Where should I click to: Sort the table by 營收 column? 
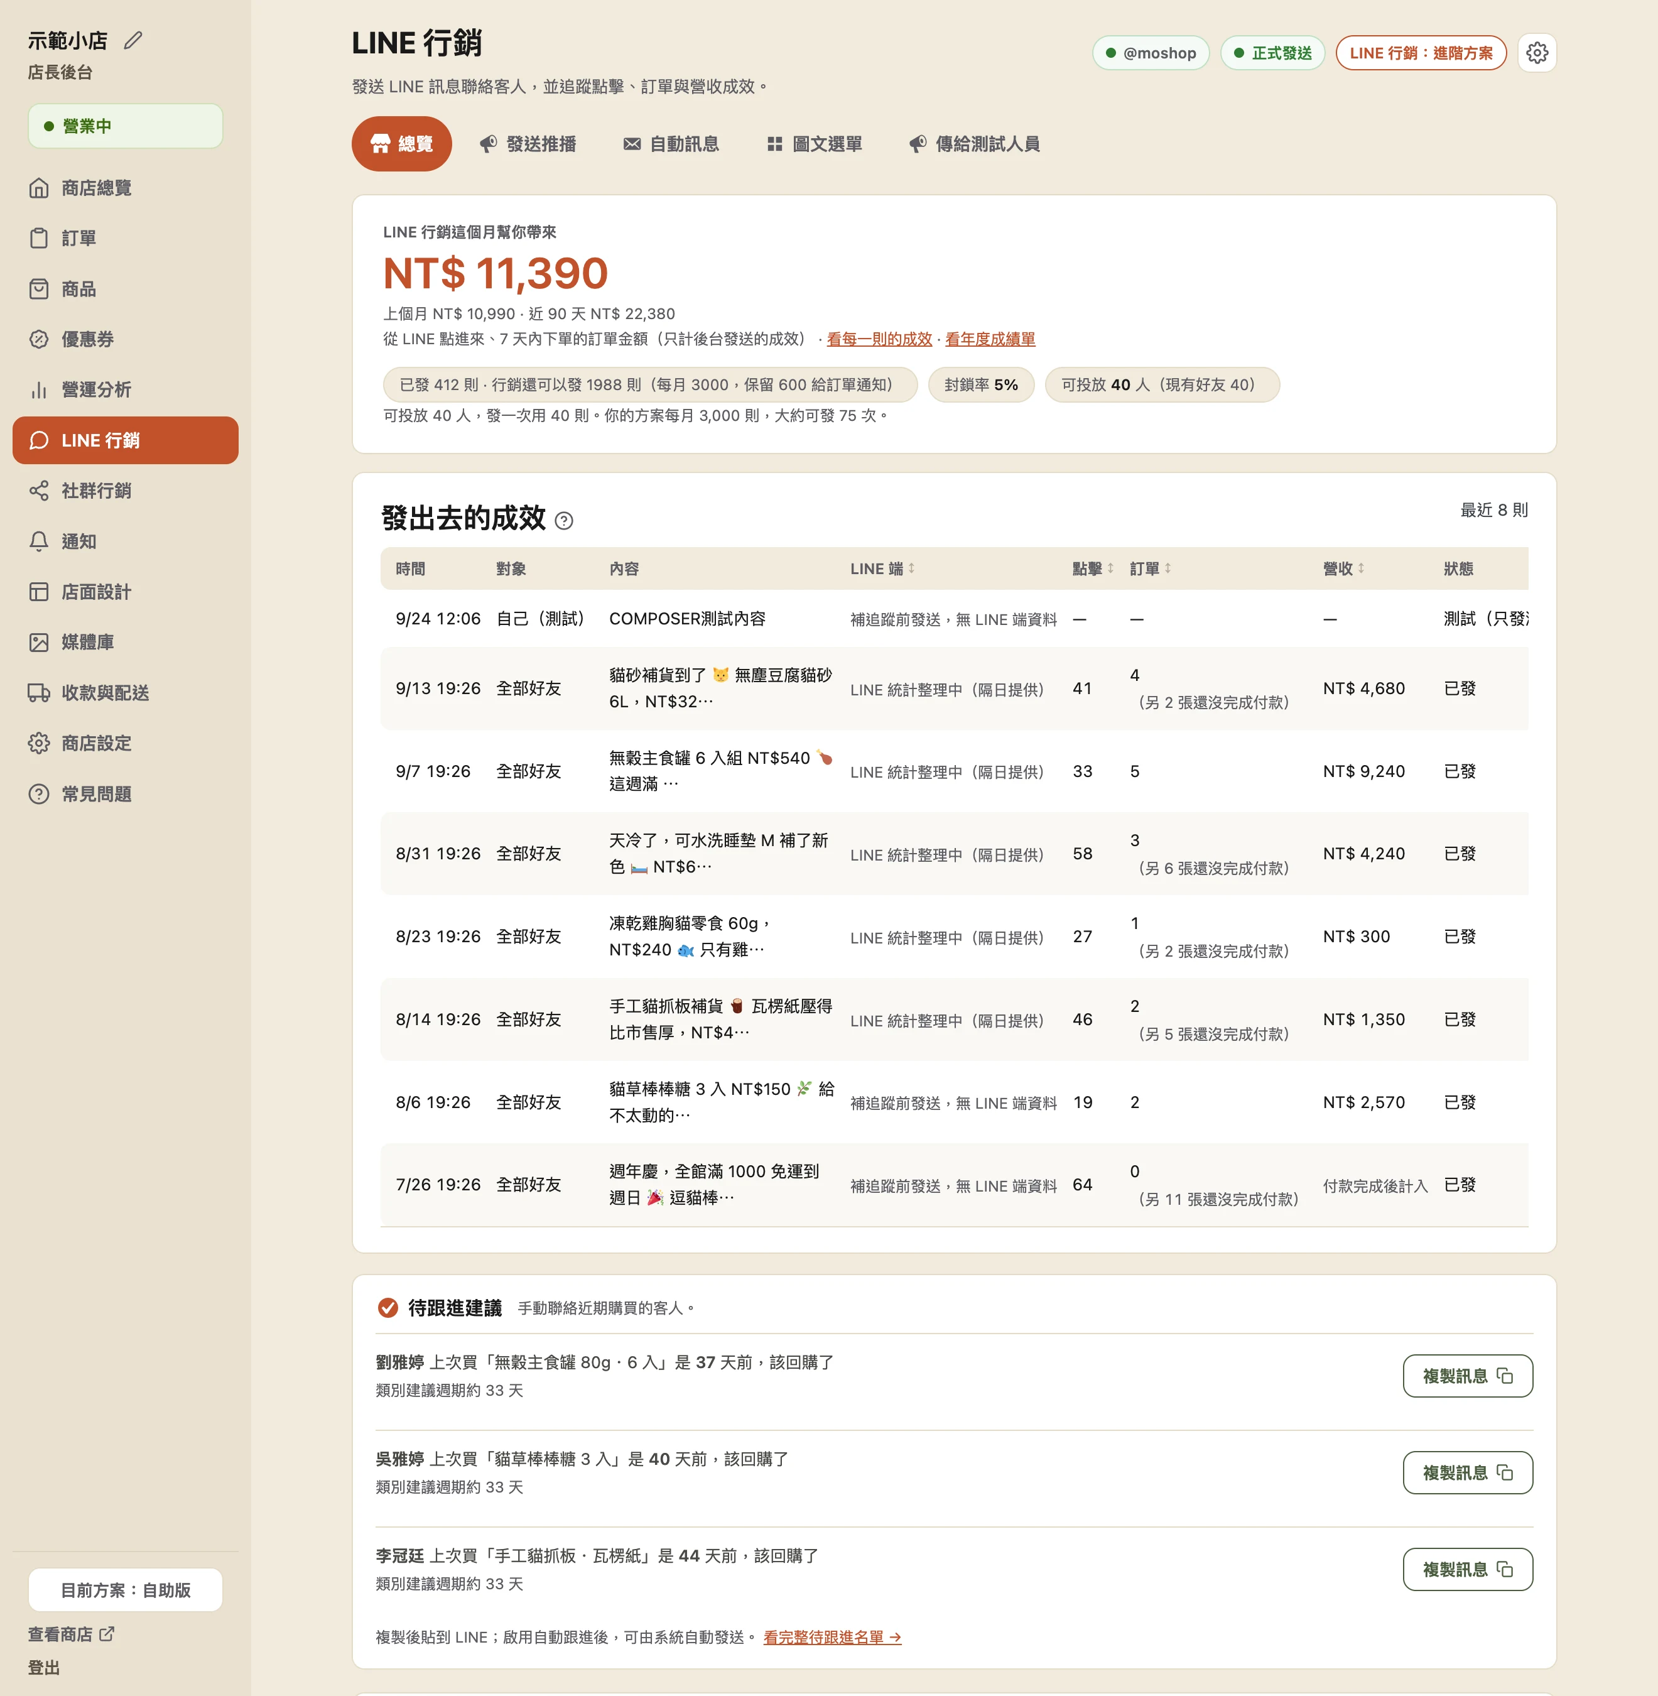[1343, 569]
